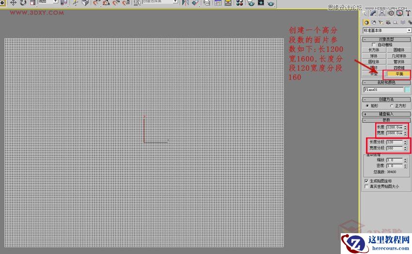The height and width of the screenshot is (254, 412).
Task: Switch to the Motion panel tab
Action: click(391, 13)
